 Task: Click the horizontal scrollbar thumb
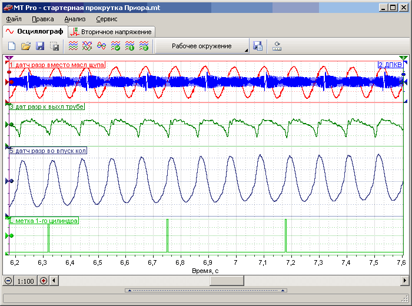[x=227, y=281]
